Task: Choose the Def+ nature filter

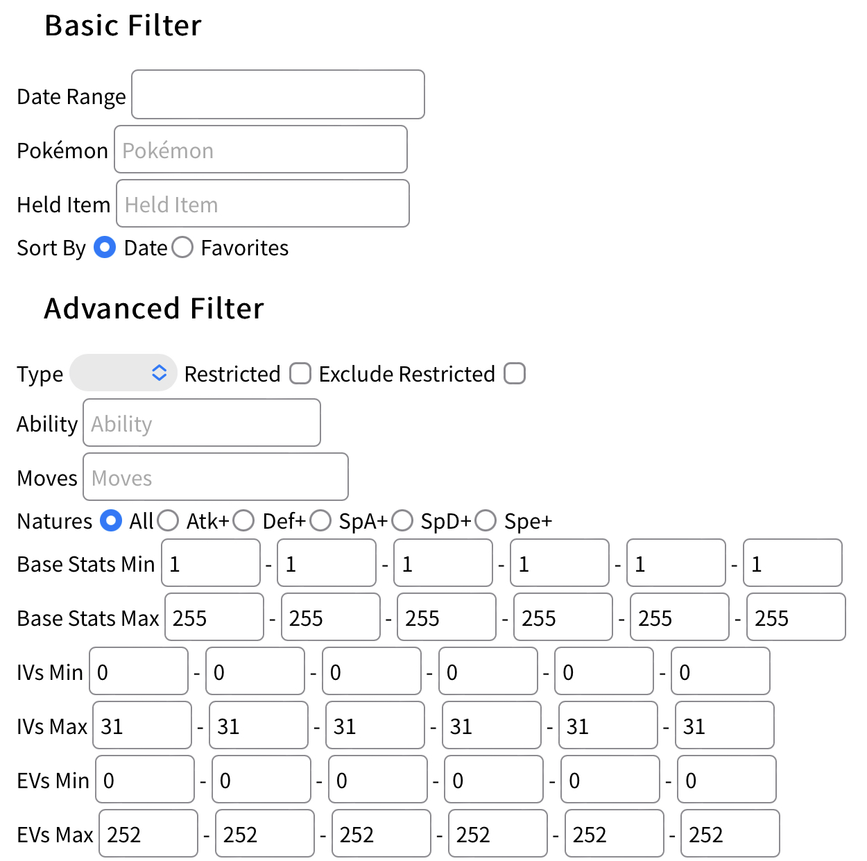Action: pos(243,520)
